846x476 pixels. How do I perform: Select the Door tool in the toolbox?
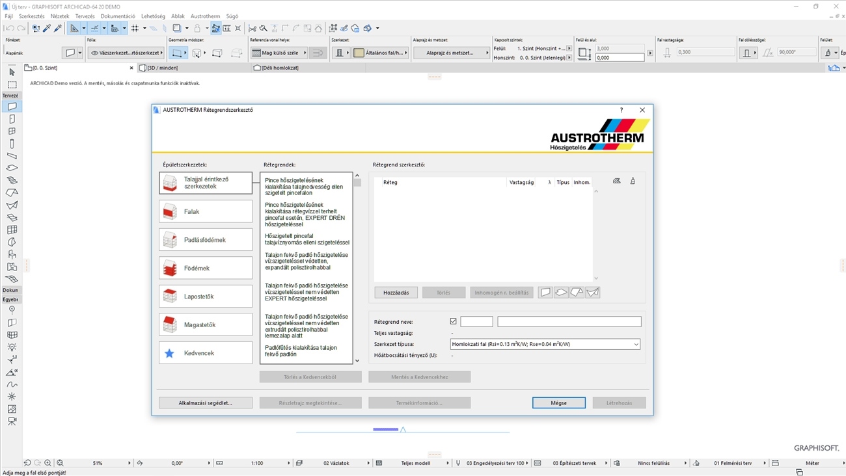(x=12, y=119)
